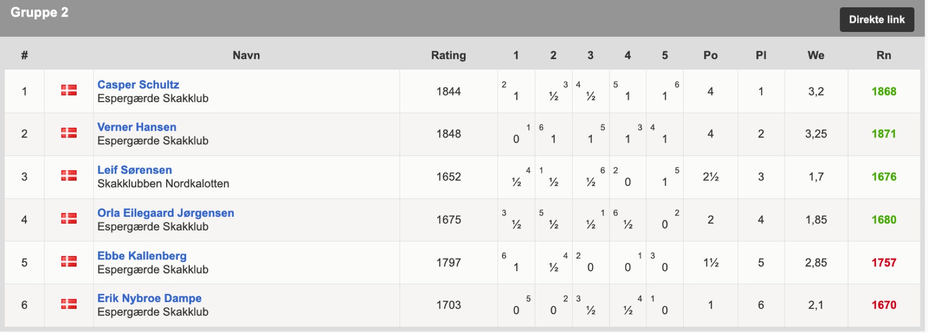Click Ebbe Kallenberg's red rating 1757
Viewport: 928px width, 333px height.
884,263
